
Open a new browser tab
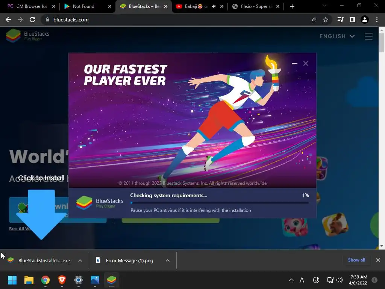point(292,6)
